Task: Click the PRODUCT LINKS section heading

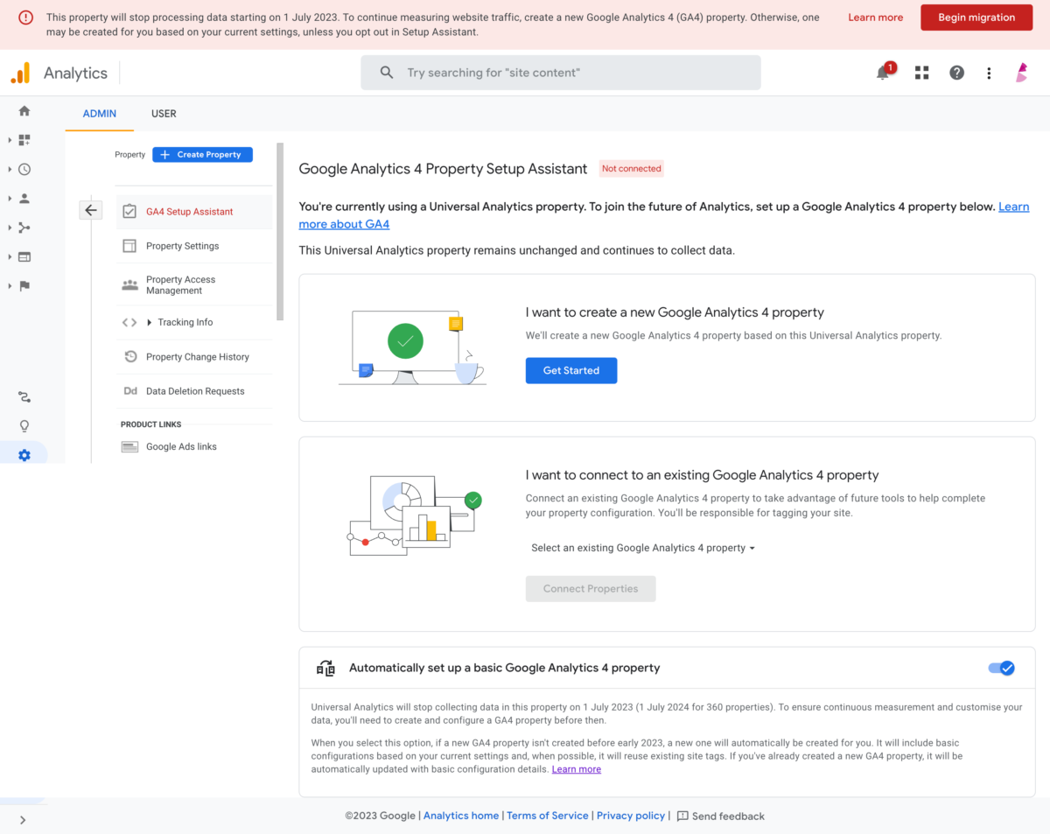Action: pyautogui.click(x=151, y=424)
